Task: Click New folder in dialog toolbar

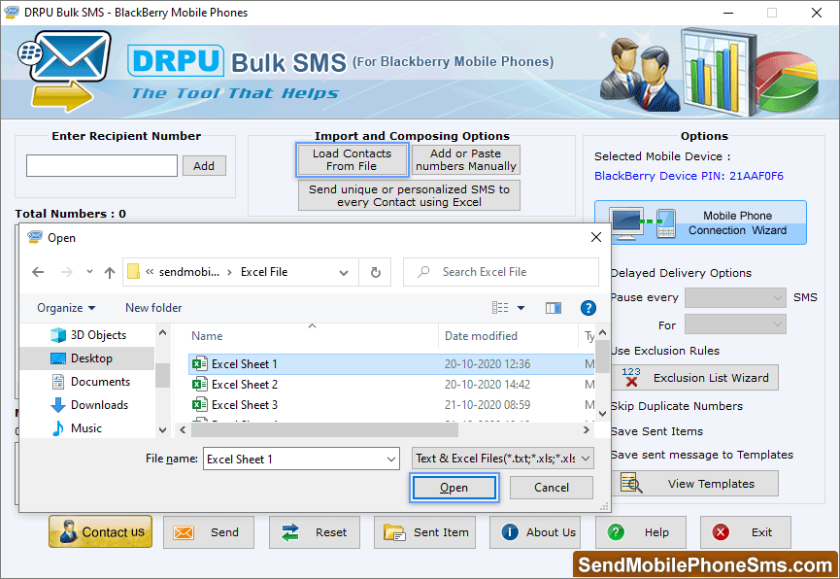Action: pos(153,308)
